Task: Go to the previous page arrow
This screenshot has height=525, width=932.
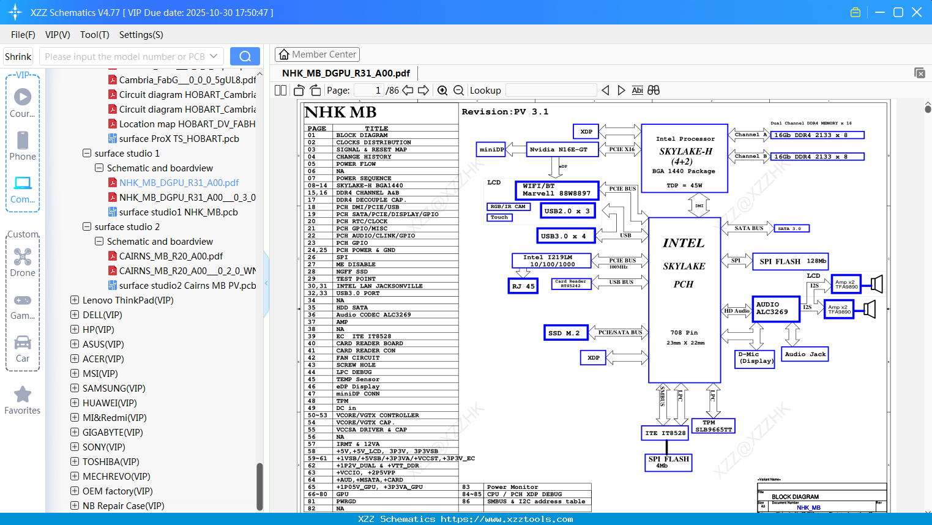Action: pyautogui.click(x=408, y=90)
